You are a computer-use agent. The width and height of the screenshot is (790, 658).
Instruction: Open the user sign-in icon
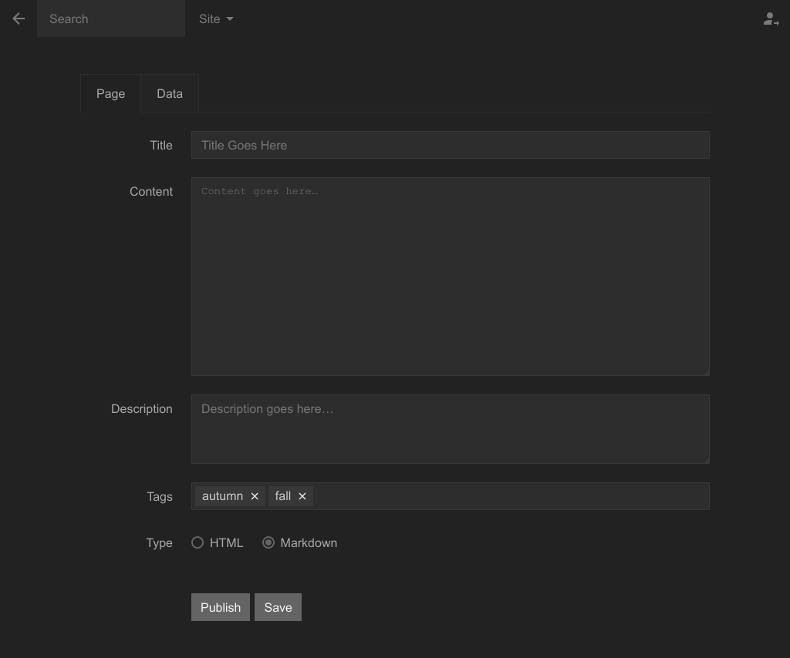click(x=770, y=19)
